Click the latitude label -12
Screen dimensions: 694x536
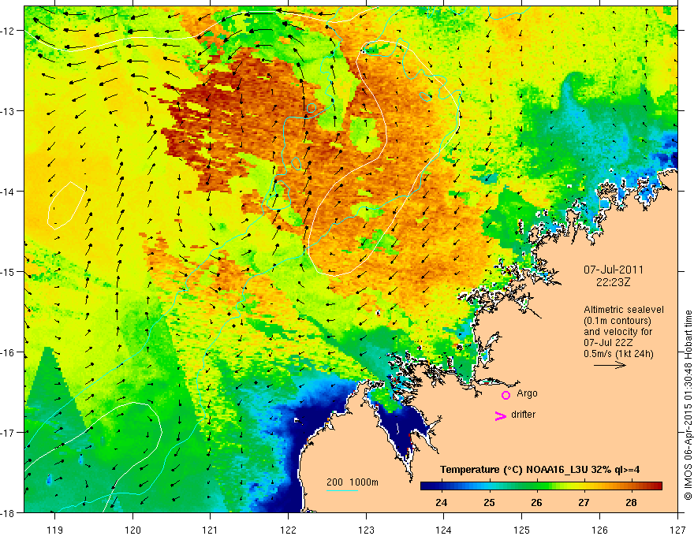point(9,31)
